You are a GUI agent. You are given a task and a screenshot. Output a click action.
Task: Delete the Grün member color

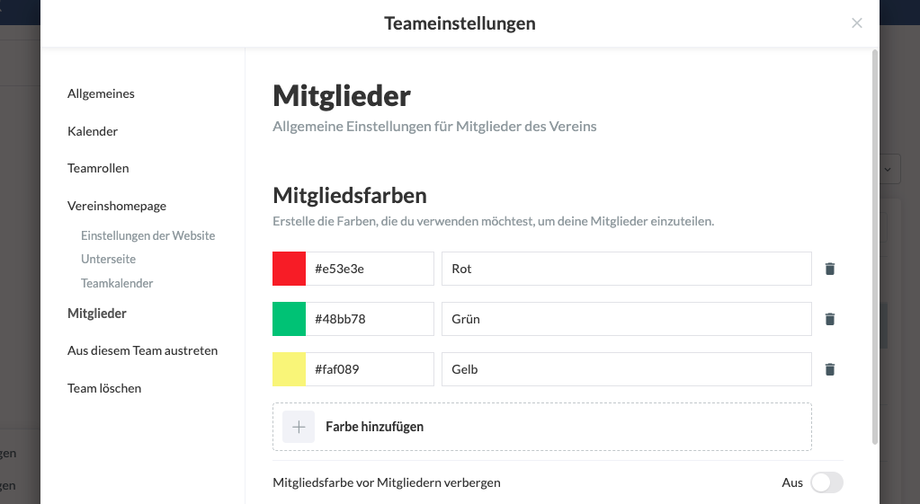click(x=830, y=319)
